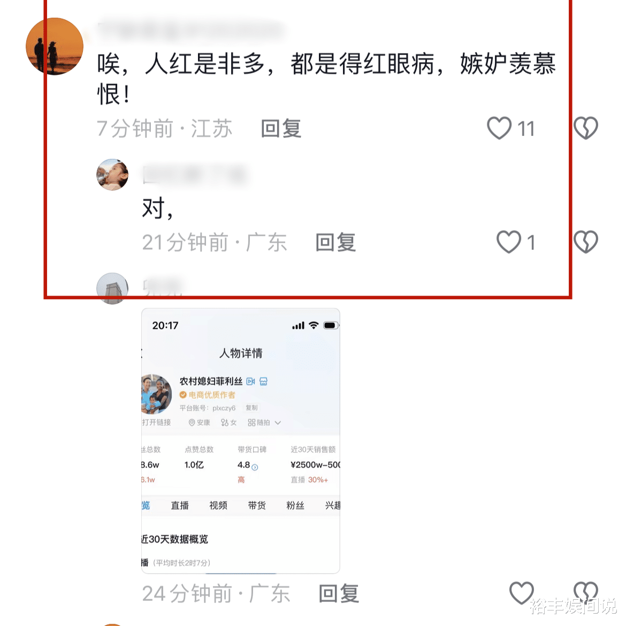
Task: Expand the 随拍 category dropdown chevron
Action: pos(278,422)
